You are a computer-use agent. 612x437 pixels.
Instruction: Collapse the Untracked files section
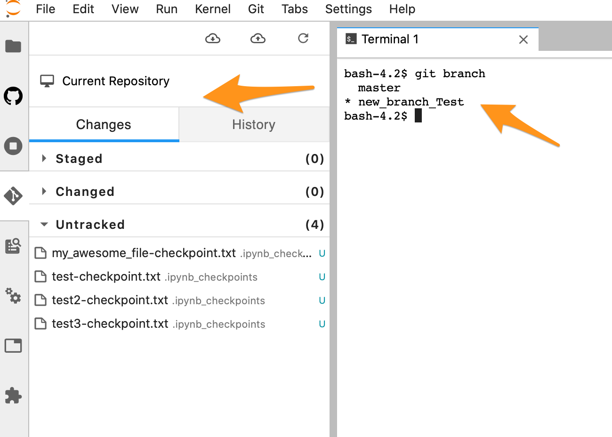coord(44,225)
